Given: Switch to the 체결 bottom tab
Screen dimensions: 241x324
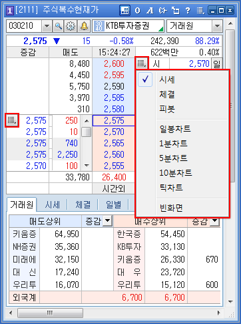Looking at the screenshot, I should click(x=83, y=205).
